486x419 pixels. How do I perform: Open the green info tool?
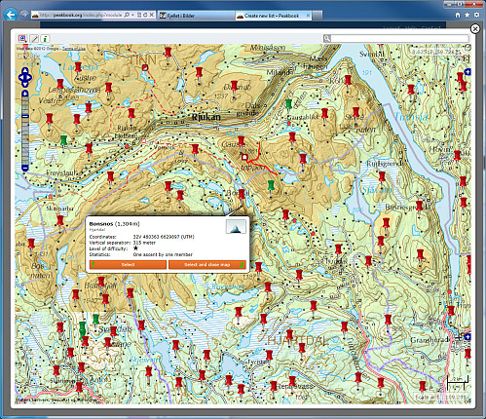45,39
